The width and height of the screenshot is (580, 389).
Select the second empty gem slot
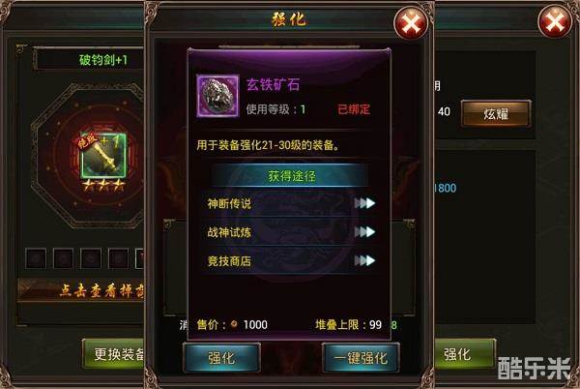pyautogui.click(x=63, y=258)
